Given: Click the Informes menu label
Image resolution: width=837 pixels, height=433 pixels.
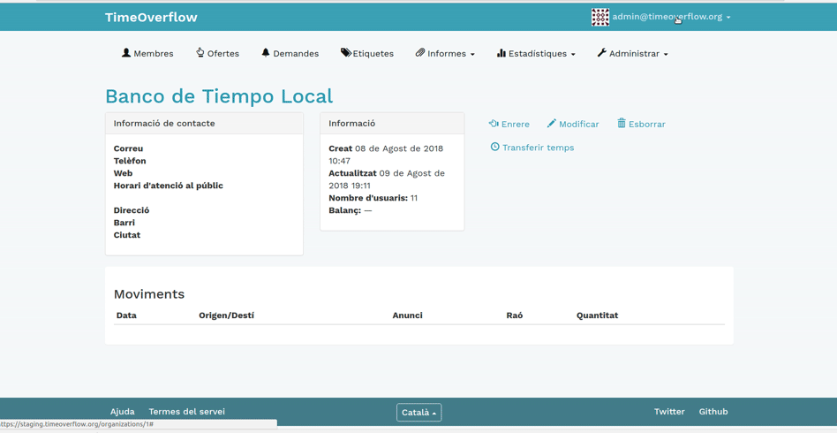Looking at the screenshot, I should coord(446,53).
